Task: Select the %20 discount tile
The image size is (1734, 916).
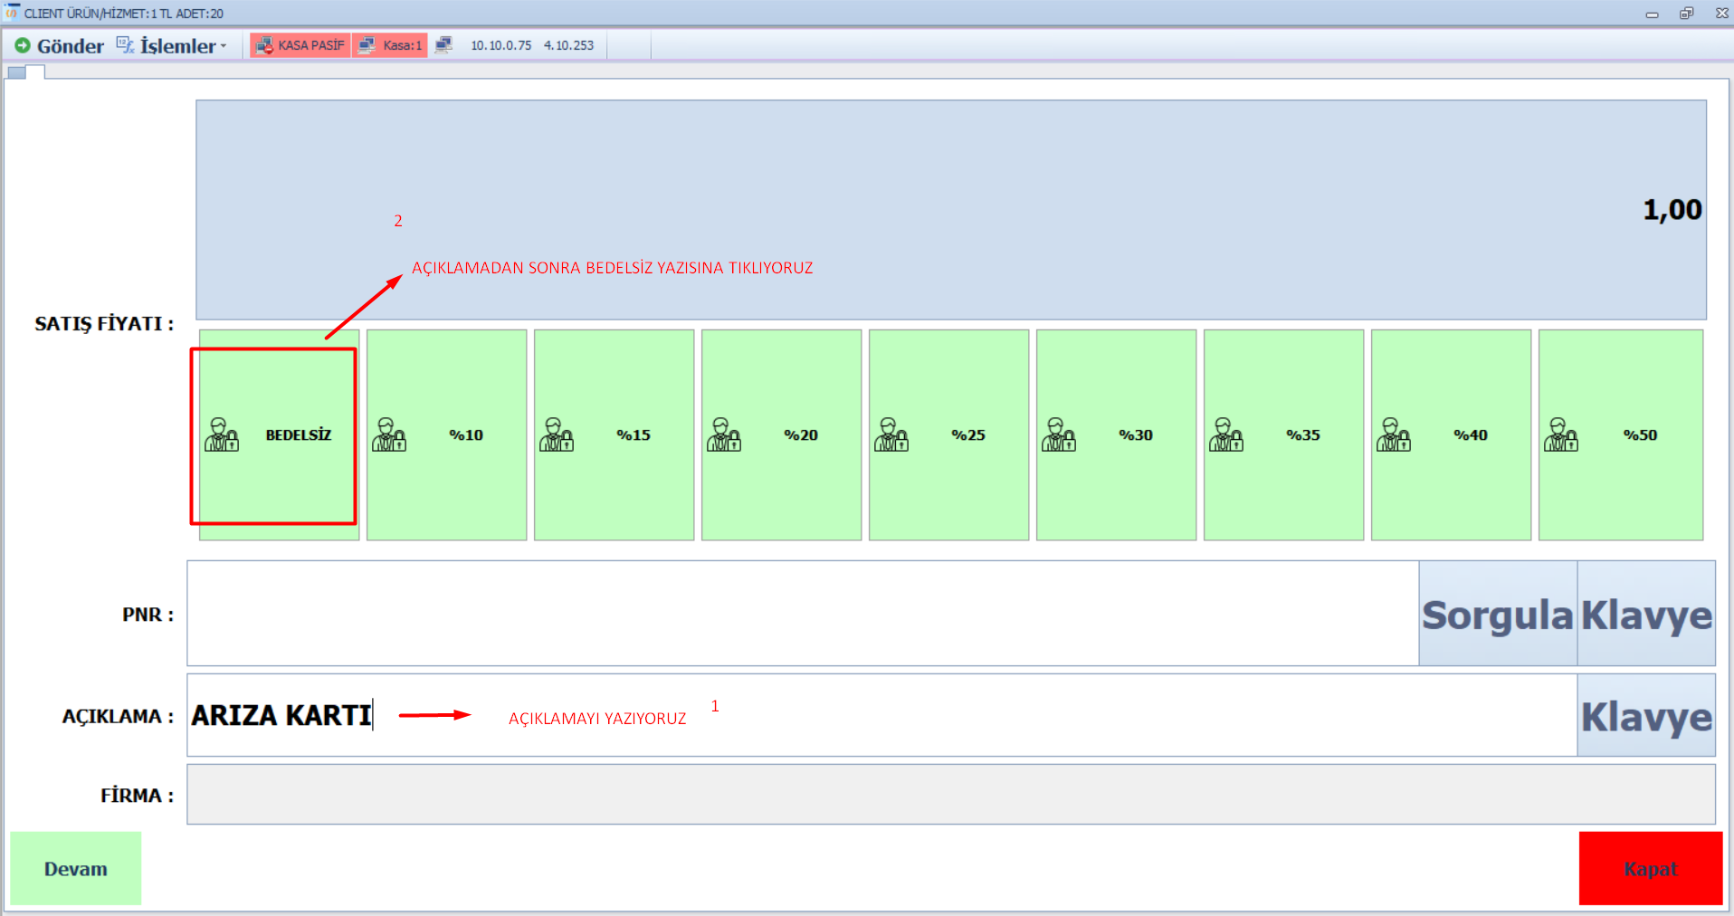Action: 781,435
